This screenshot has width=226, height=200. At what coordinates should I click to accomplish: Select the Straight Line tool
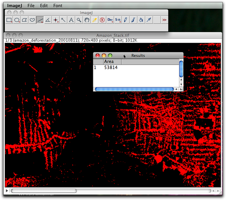40,20
